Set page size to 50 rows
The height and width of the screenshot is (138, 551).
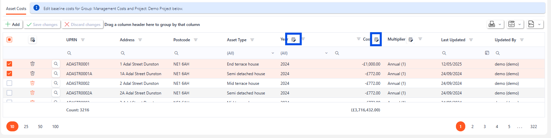tap(40, 127)
